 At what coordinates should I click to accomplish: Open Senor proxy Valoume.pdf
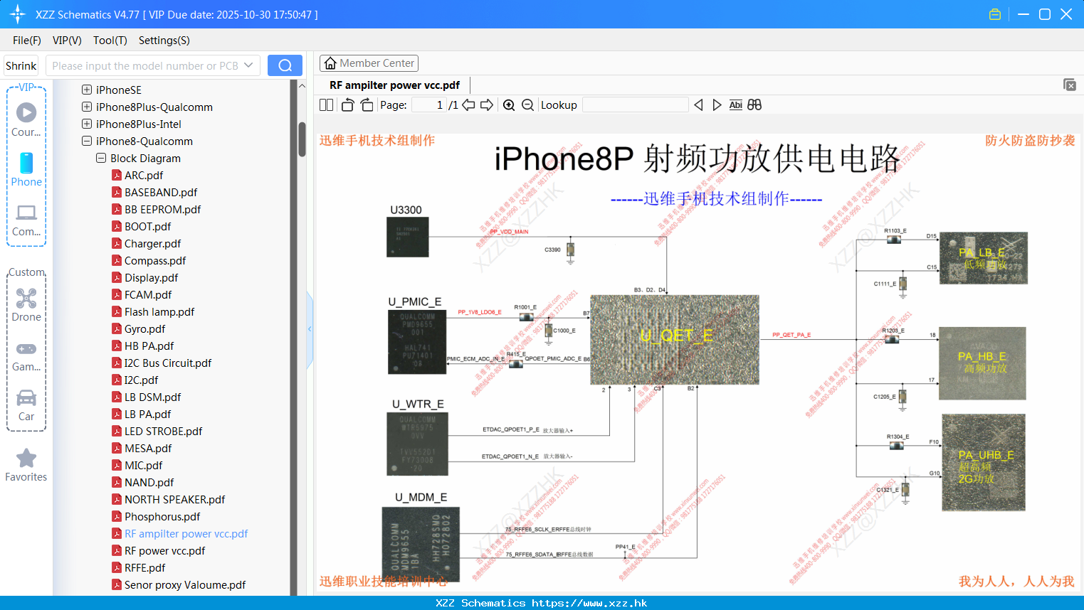coord(185,584)
